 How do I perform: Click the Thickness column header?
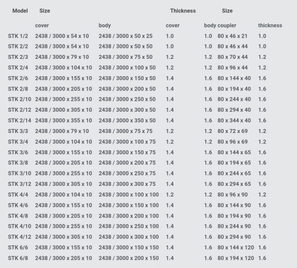pyautogui.click(x=183, y=11)
